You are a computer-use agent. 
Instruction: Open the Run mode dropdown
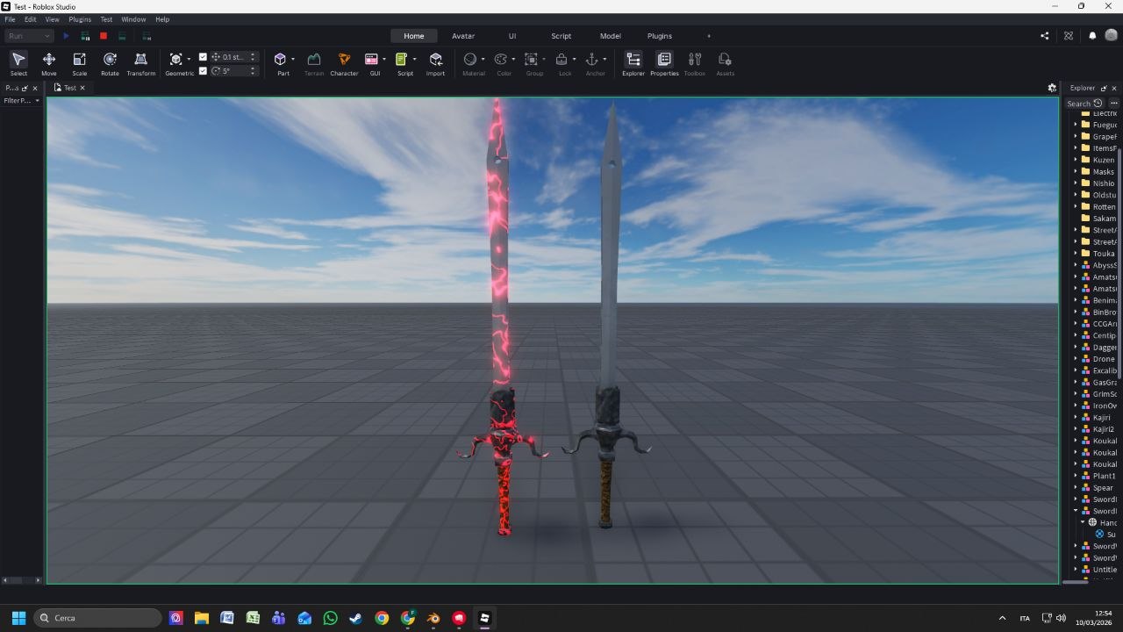click(46, 36)
